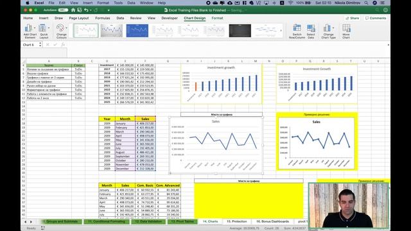411x231 pixels.
Task: Click the Share button
Action: click(x=353, y=18)
